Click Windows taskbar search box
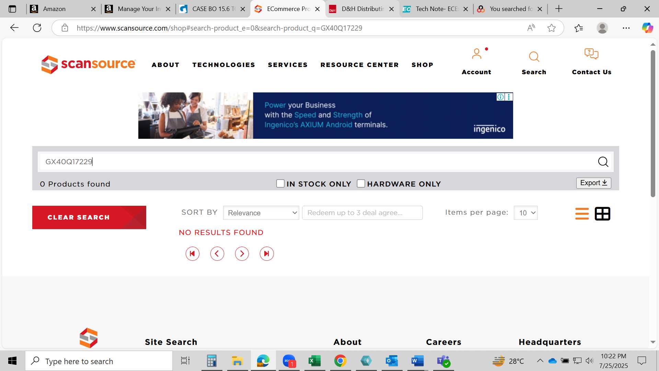The width and height of the screenshot is (659, 371). [99, 361]
